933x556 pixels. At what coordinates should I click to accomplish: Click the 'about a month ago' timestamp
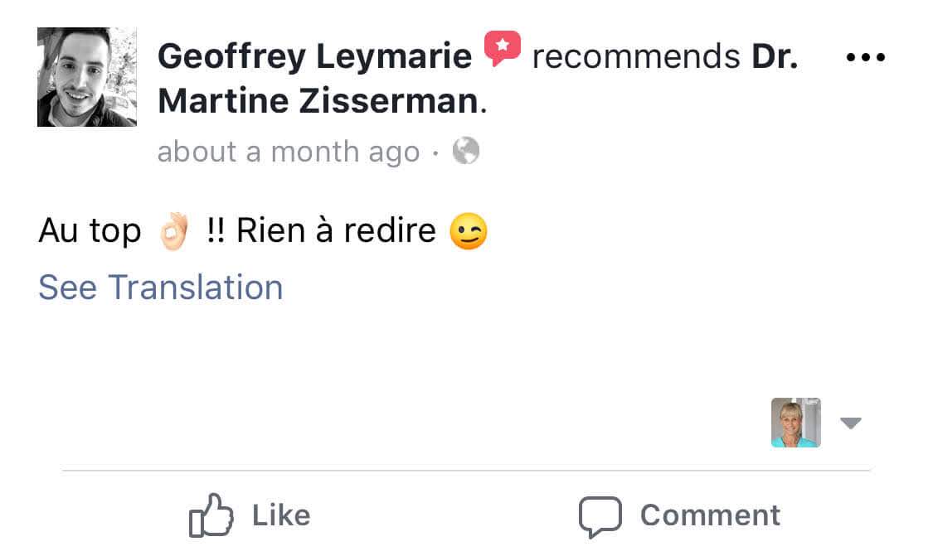pos(288,151)
